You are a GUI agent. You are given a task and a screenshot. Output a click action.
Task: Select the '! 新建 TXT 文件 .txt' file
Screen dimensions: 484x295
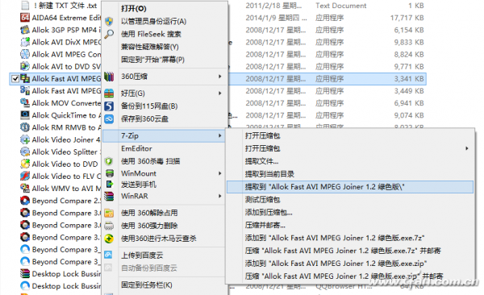(x=65, y=6)
